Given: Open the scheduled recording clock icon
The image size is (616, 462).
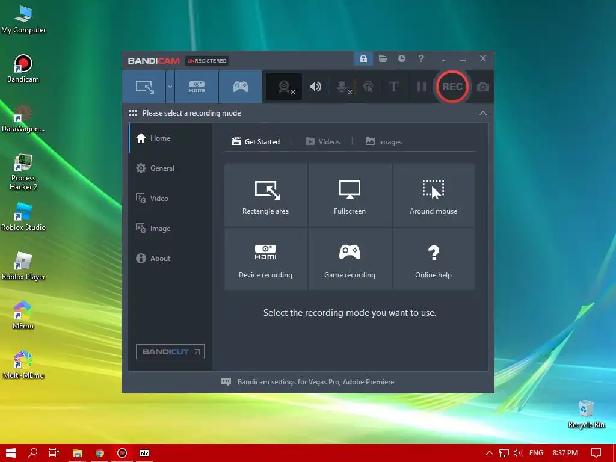Looking at the screenshot, I should coord(401,58).
